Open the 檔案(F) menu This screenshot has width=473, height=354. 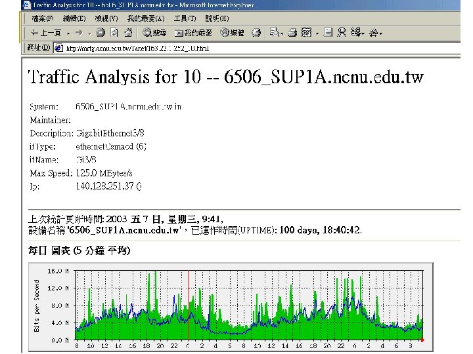click(43, 18)
